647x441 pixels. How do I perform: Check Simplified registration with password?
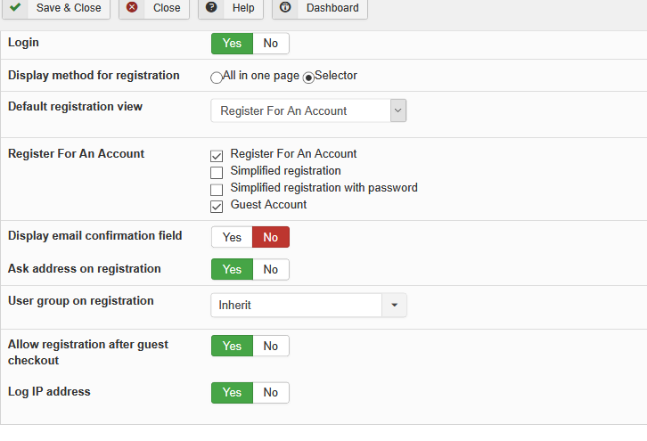217,189
